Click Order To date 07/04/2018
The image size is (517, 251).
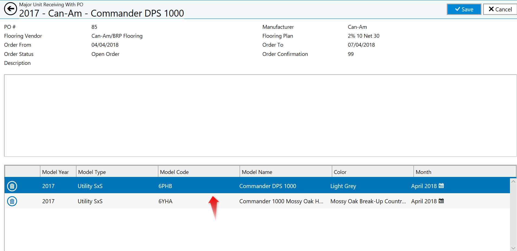361,45
